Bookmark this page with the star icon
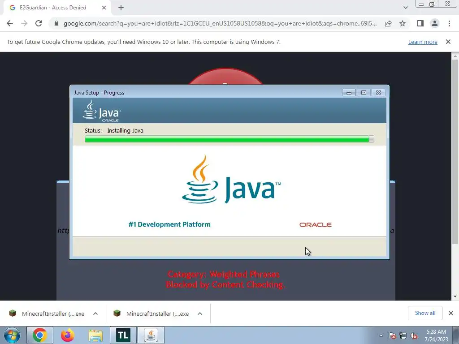 coord(403,23)
